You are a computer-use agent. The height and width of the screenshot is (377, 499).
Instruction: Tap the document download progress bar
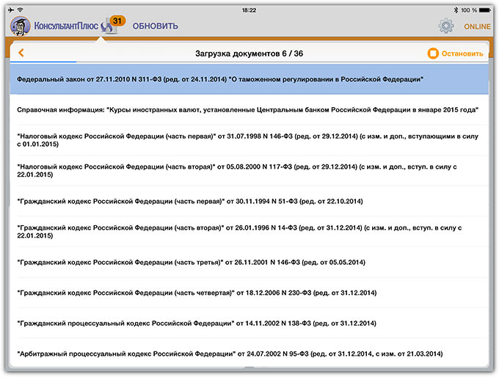click(249, 62)
